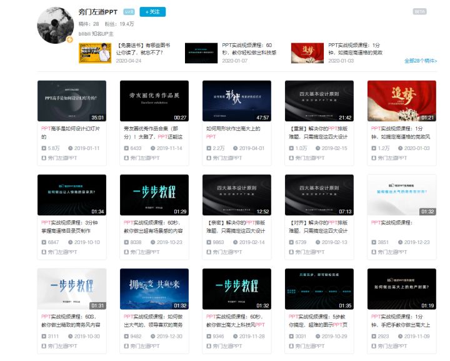Screen dimensions: 450x361
Task: Click the play count icon beside 8038
Action: (x=126, y=242)
